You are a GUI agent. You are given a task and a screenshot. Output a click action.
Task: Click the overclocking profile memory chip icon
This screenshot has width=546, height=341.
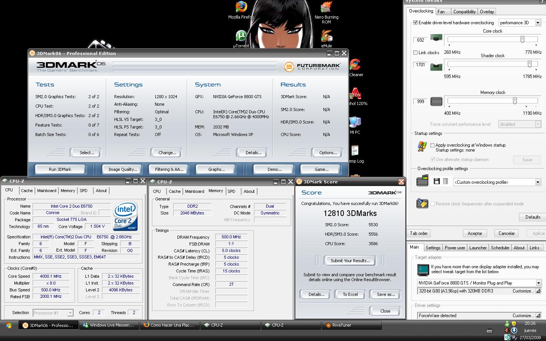[x=422, y=181]
